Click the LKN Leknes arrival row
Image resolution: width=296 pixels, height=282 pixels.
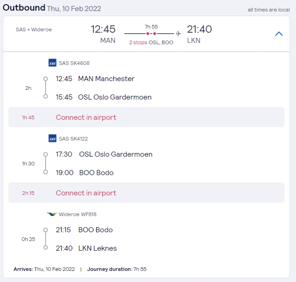pos(86,248)
